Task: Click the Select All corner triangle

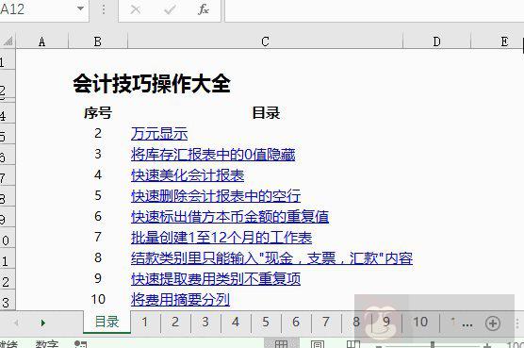Action: pos(8,41)
